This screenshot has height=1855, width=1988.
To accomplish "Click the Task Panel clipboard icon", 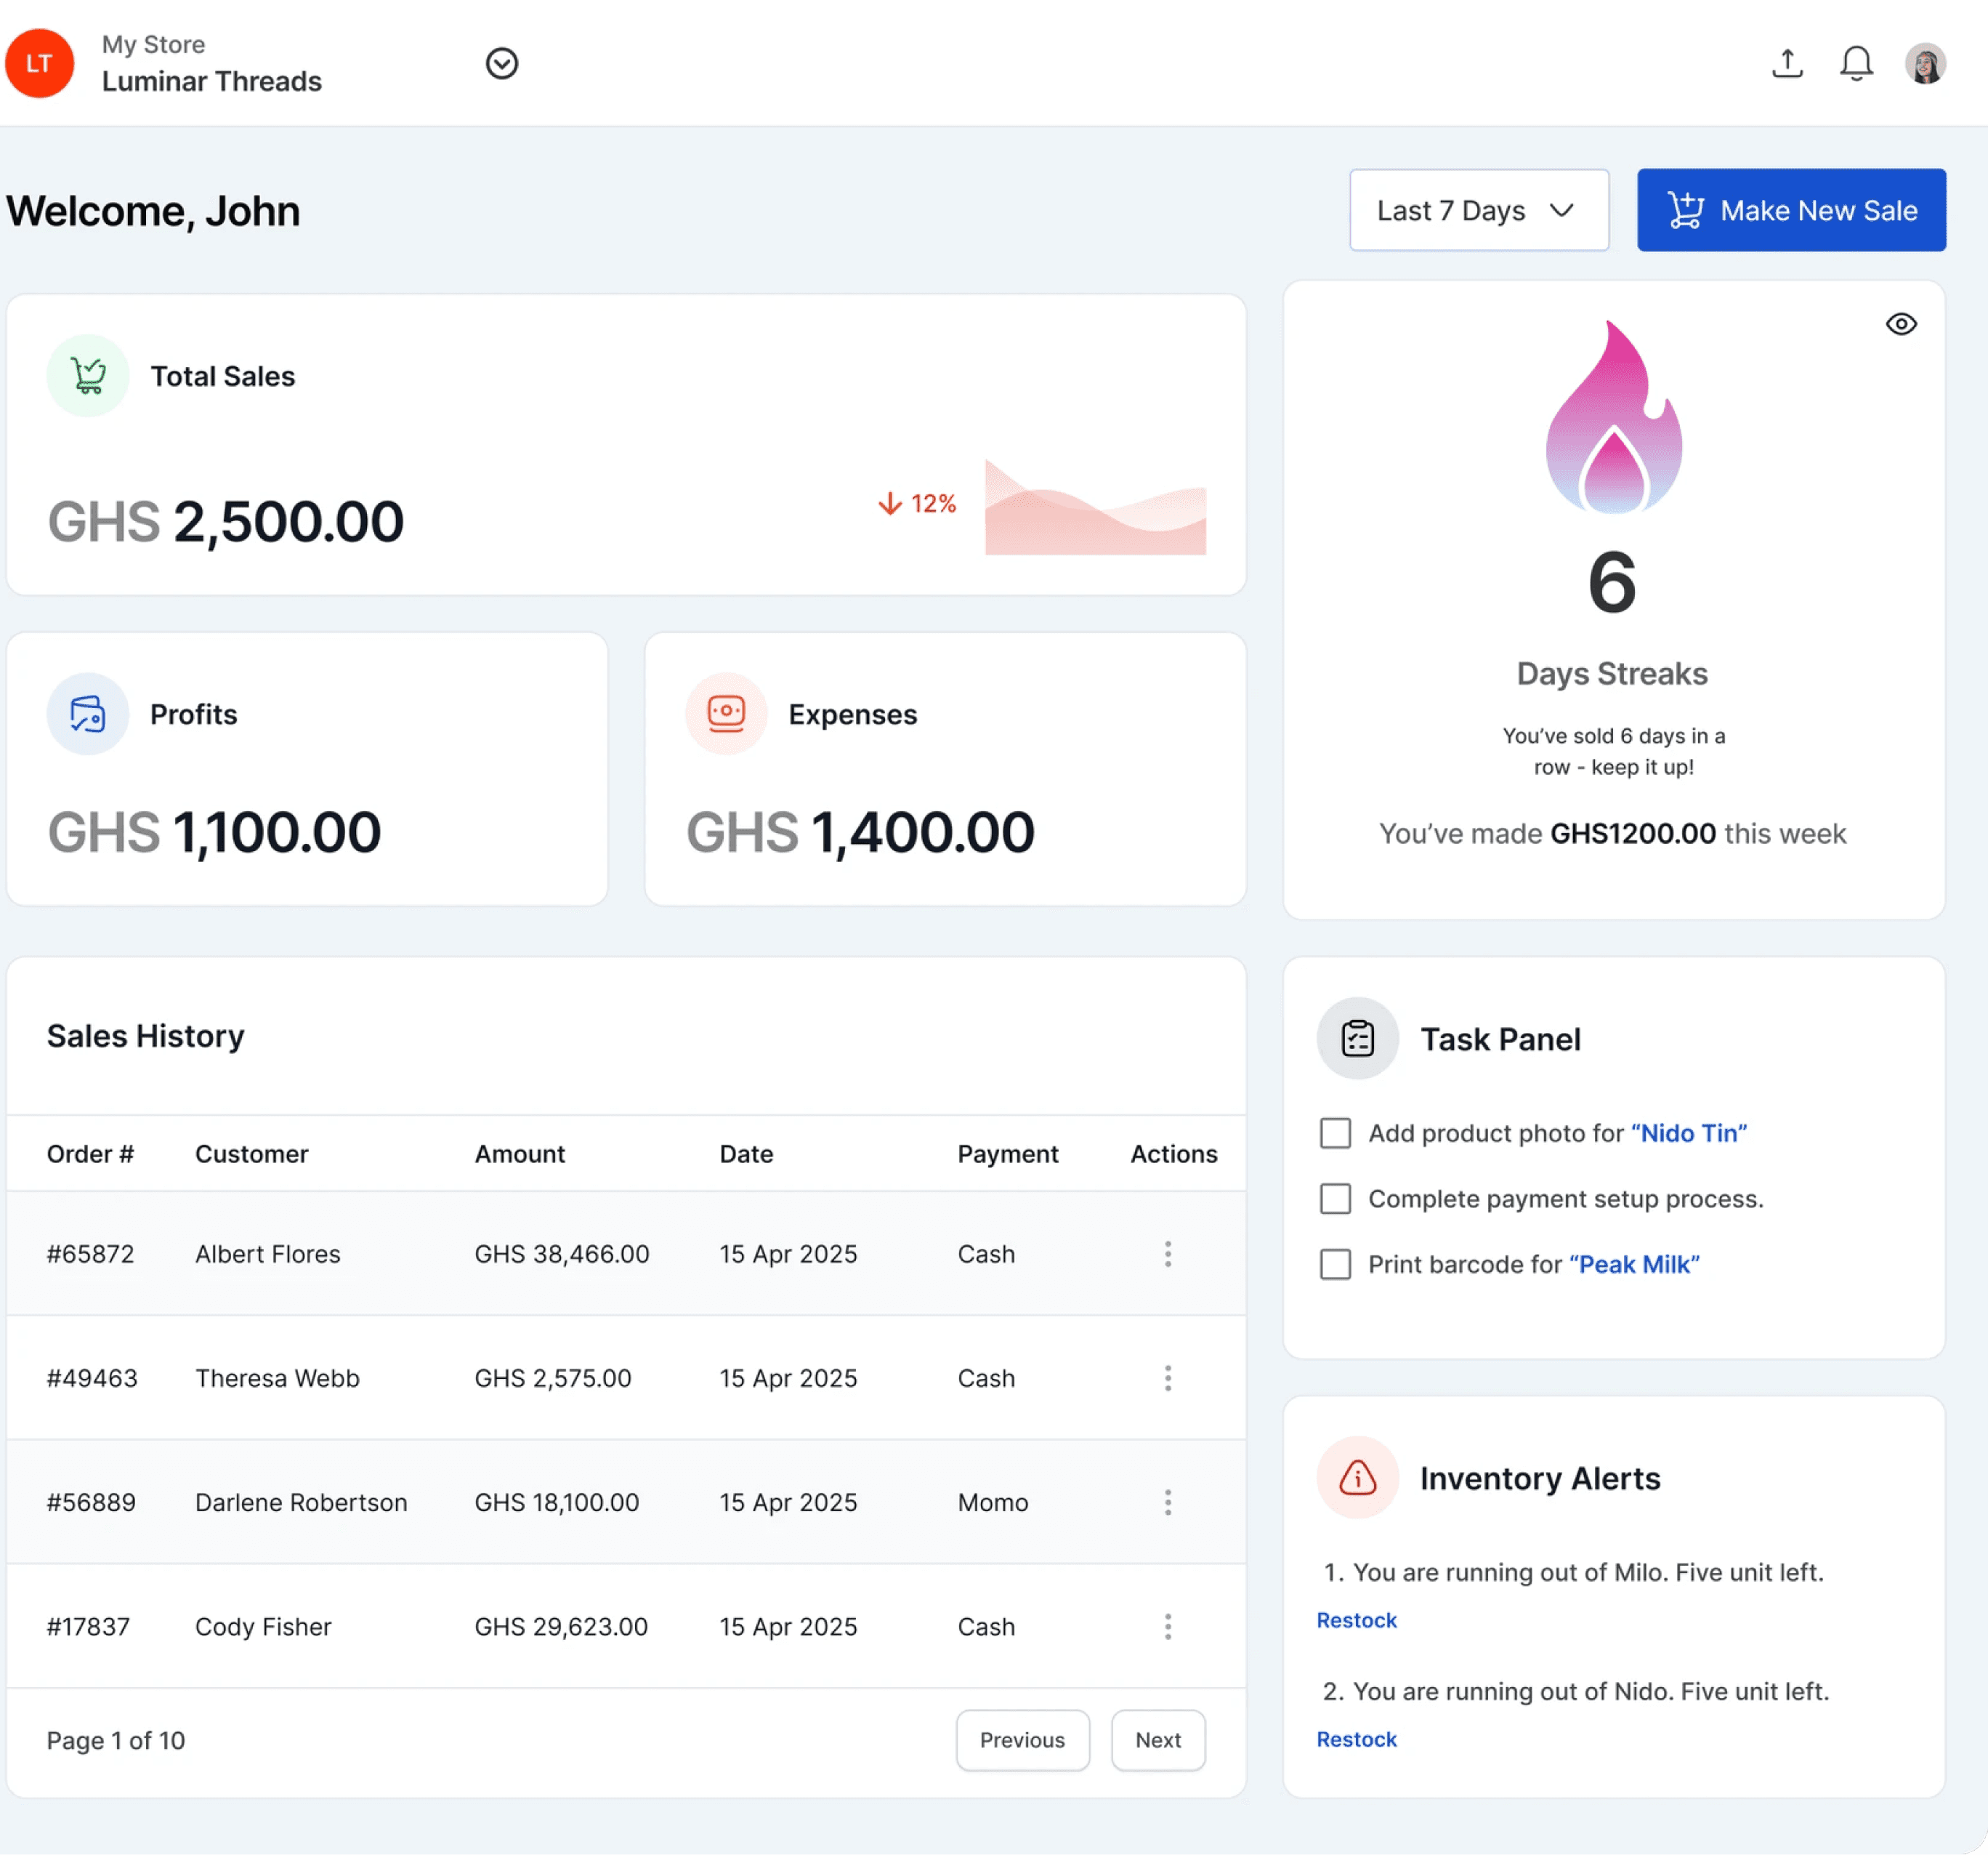I will point(1357,1039).
